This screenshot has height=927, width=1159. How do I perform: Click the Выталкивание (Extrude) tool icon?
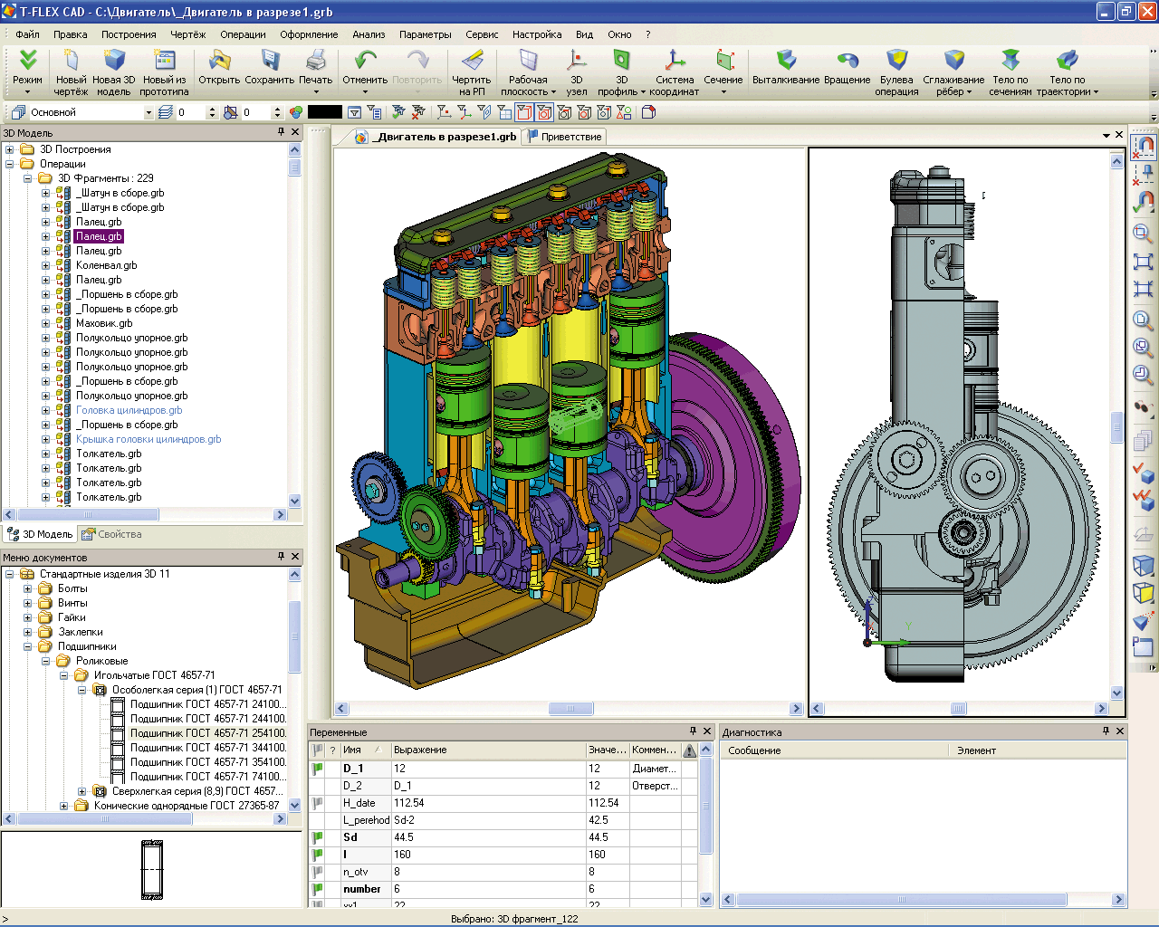(786, 61)
